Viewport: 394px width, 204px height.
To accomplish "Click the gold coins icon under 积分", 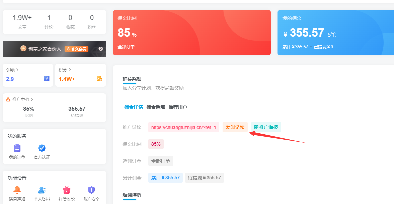I will (99, 79).
